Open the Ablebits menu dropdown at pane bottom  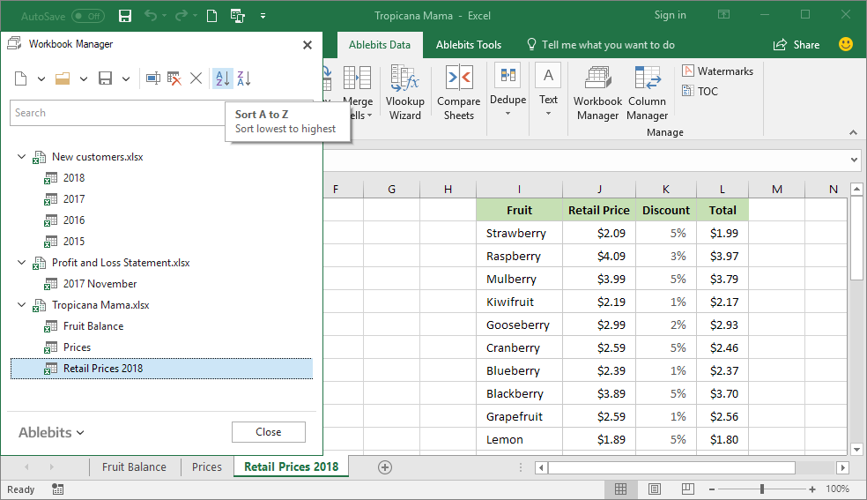pyautogui.click(x=51, y=432)
